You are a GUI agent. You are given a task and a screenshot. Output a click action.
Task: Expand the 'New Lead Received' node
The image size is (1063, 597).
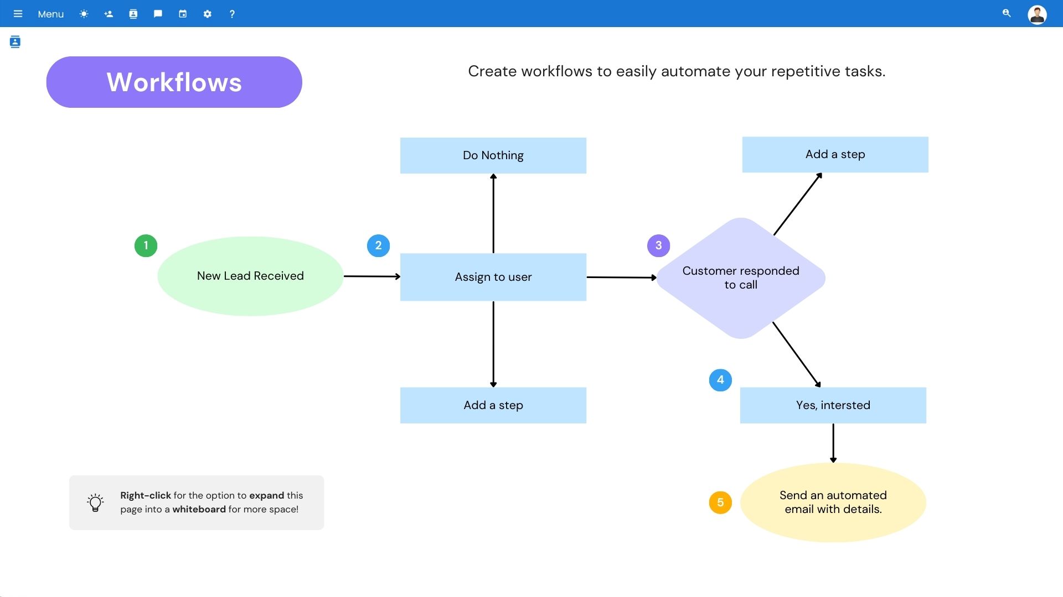click(250, 275)
